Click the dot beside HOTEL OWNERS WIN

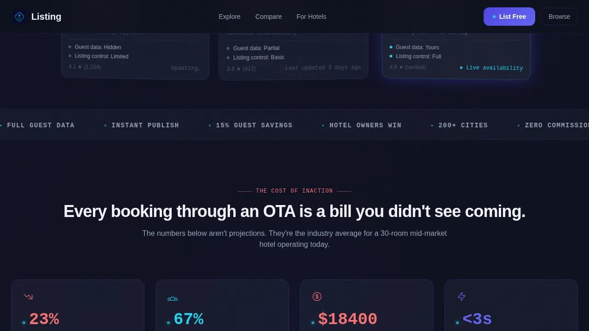323,125
